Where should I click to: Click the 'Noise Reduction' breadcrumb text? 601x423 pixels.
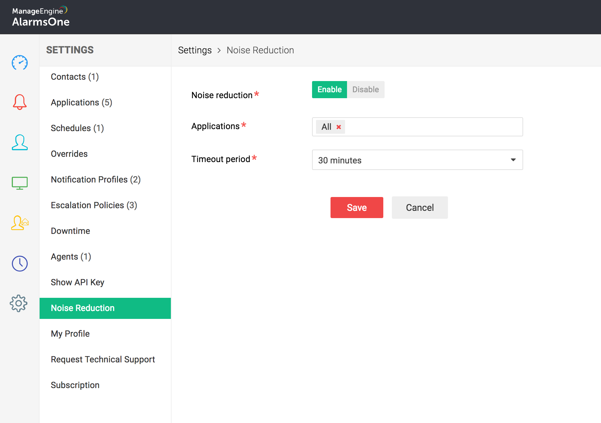coord(260,50)
